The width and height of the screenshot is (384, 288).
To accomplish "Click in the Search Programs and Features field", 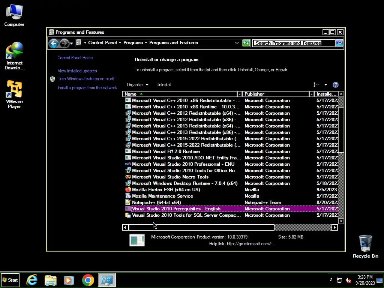I will (x=293, y=43).
